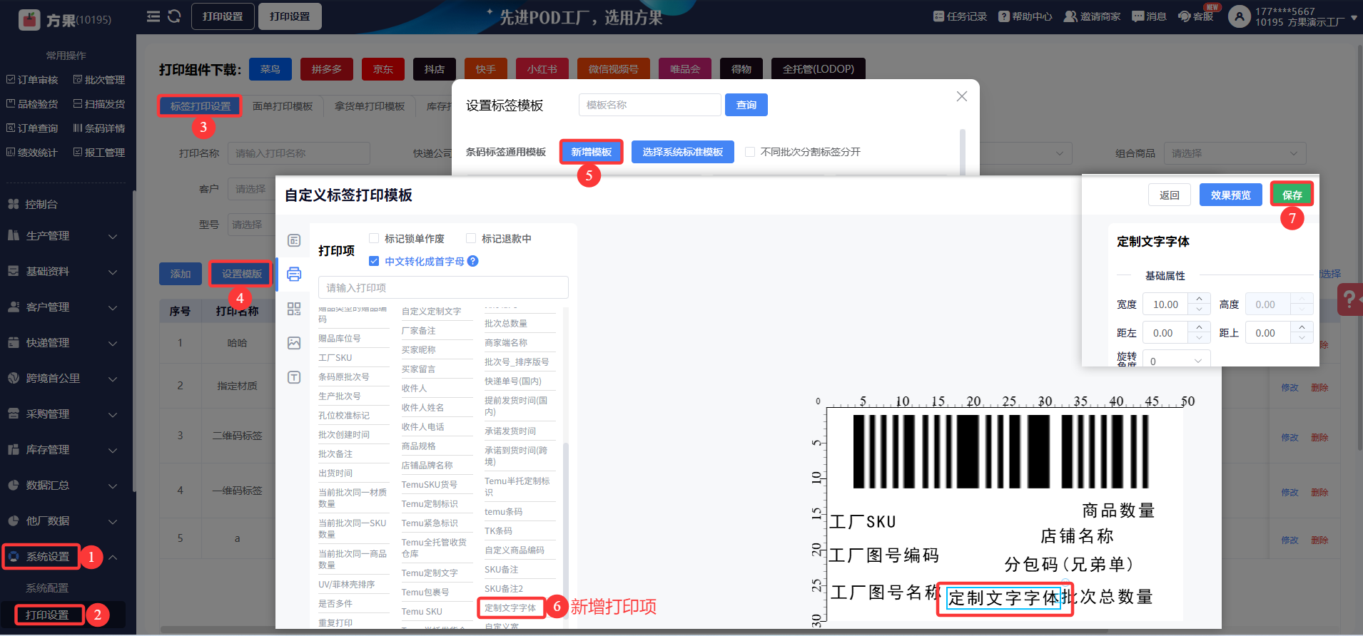This screenshot has width=1363, height=636.
Task: Open 报工管理 shortcut in the sidebar
Action: click(x=99, y=153)
